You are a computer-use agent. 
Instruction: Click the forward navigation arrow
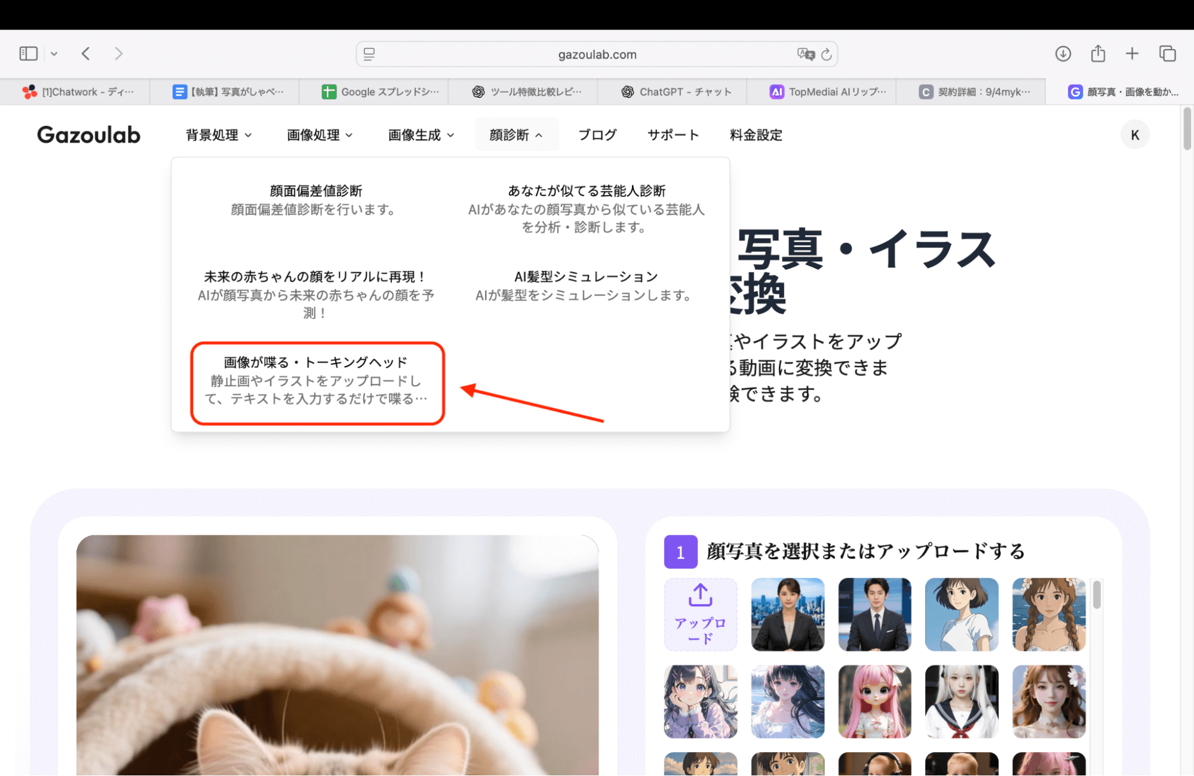(118, 53)
